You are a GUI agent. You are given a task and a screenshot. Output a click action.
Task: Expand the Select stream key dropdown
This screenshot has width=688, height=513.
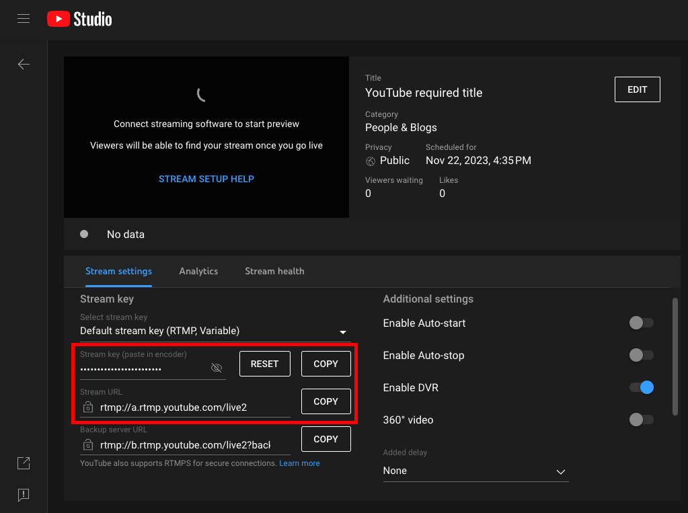[x=215, y=331]
